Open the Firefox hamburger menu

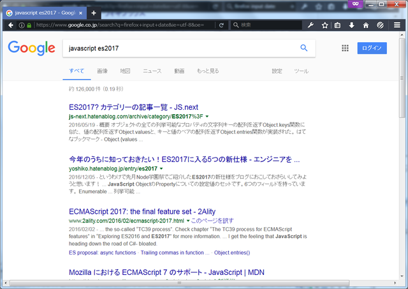tap(397, 25)
